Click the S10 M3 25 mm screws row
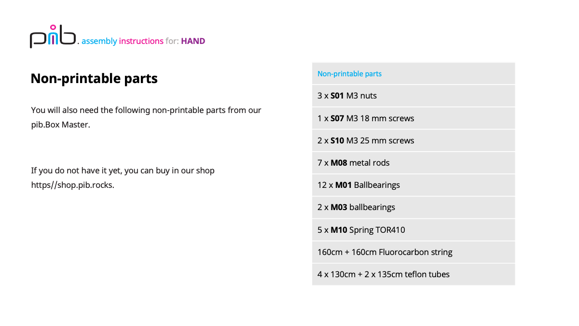The width and height of the screenshot is (579, 326). pos(413,141)
